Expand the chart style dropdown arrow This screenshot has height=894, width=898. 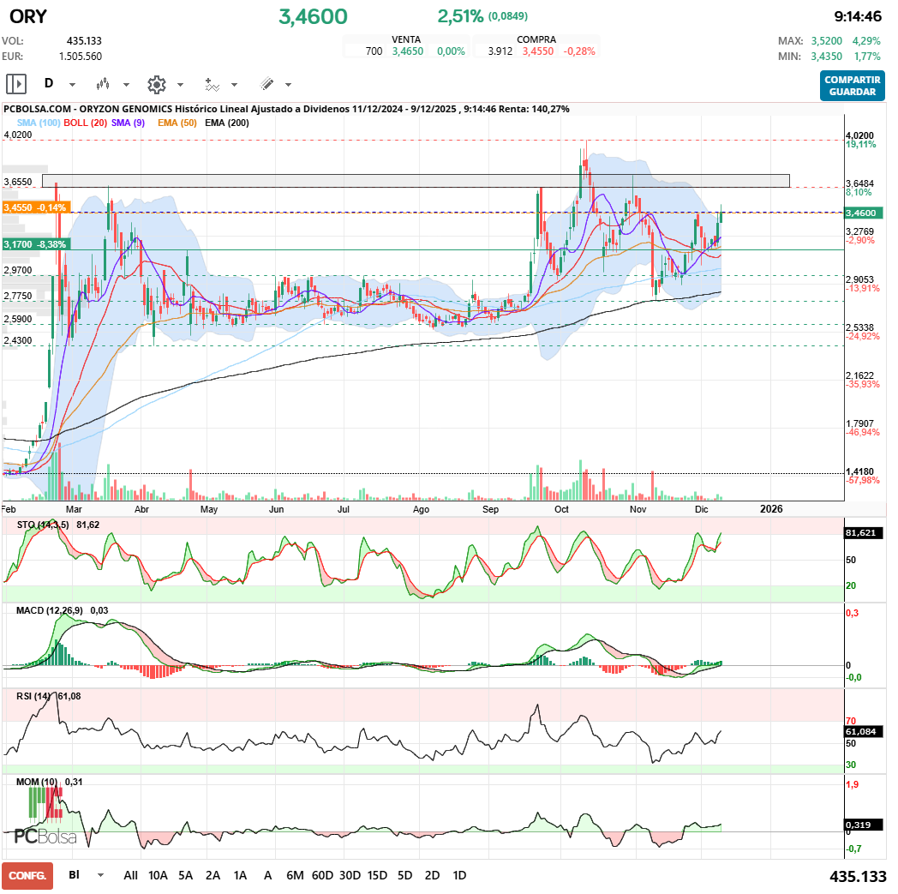pyautogui.click(x=125, y=84)
